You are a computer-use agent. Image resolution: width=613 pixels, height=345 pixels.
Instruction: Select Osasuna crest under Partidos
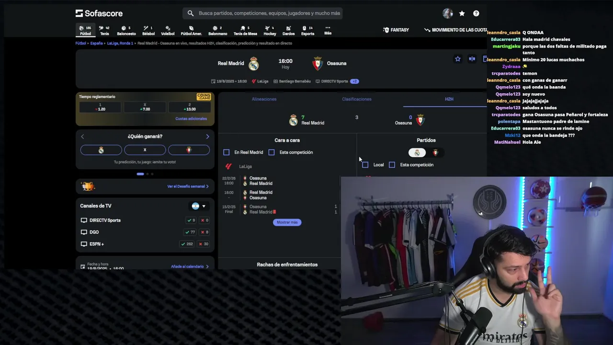click(x=435, y=152)
